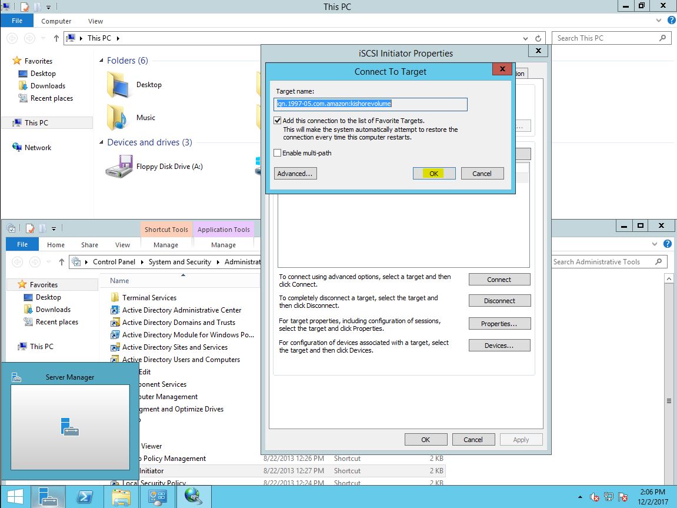Screen dimensions: 677x508
Task: Click OK in Connect To Target dialog
Action: click(x=433, y=173)
